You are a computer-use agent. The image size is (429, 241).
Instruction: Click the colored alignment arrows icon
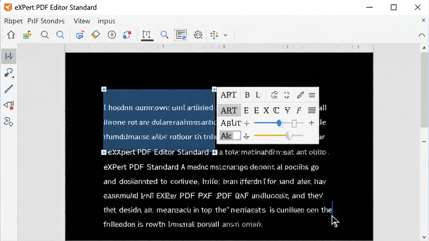pyautogui.click(x=214, y=35)
